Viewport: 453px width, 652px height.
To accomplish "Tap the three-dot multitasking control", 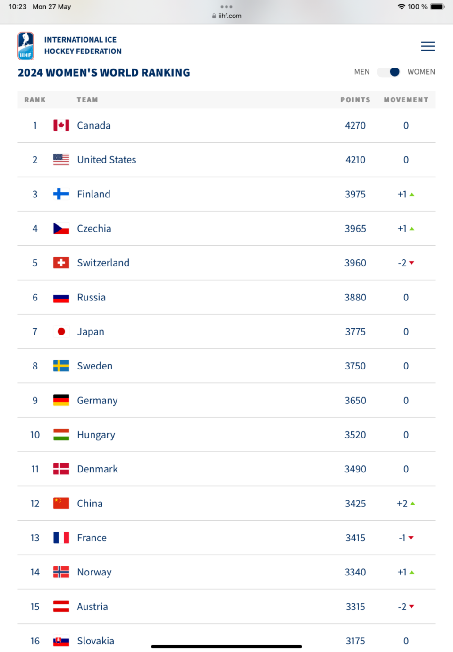I will click(x=226, y=7).
